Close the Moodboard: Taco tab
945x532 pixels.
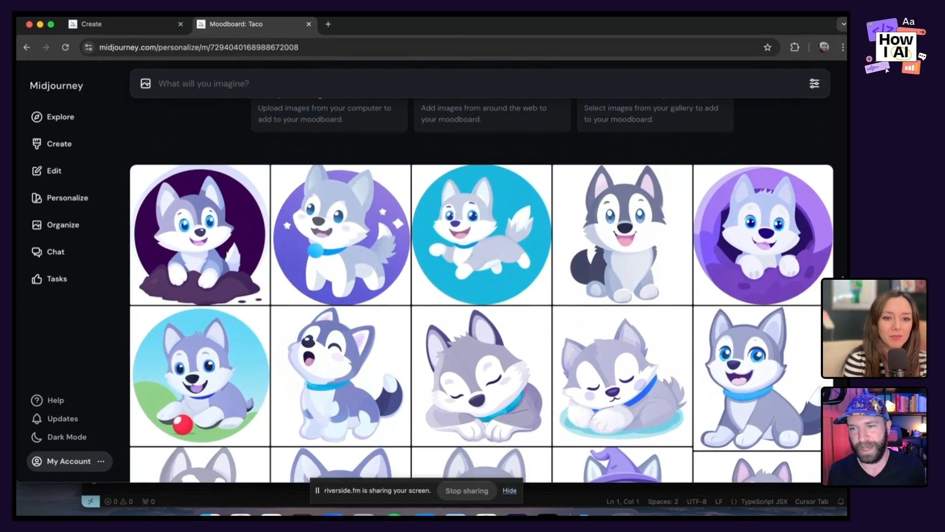tap(309, 24)
